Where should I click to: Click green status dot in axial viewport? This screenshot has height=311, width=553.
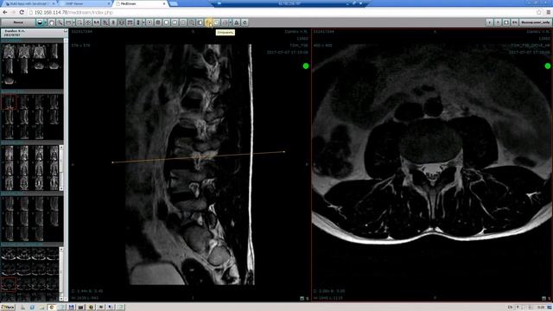pos(548,66)
